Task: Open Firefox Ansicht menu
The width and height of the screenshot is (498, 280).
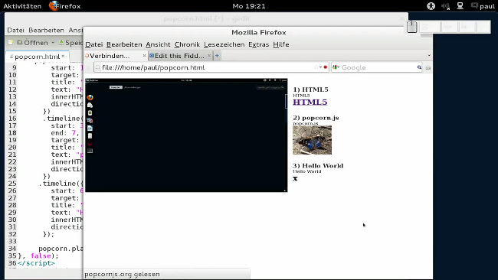Action: point(158,44)
